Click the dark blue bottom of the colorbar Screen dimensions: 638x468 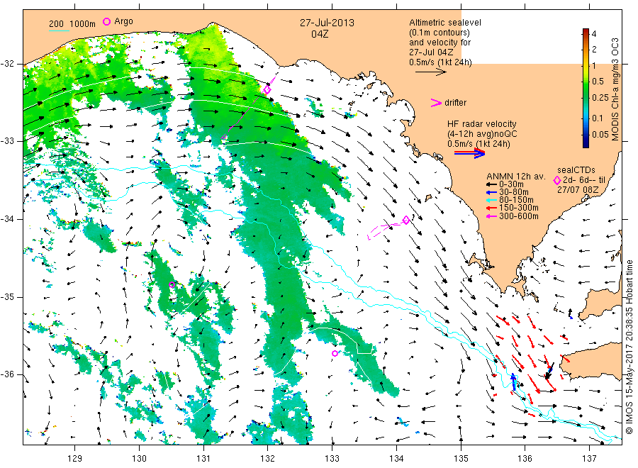[x=586, y=143]
